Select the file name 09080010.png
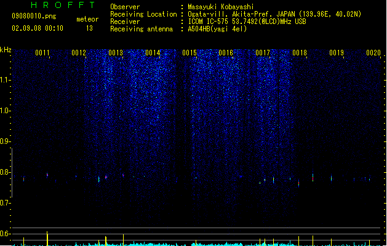This screenshot has height=246, width=387. click(34, 16)
